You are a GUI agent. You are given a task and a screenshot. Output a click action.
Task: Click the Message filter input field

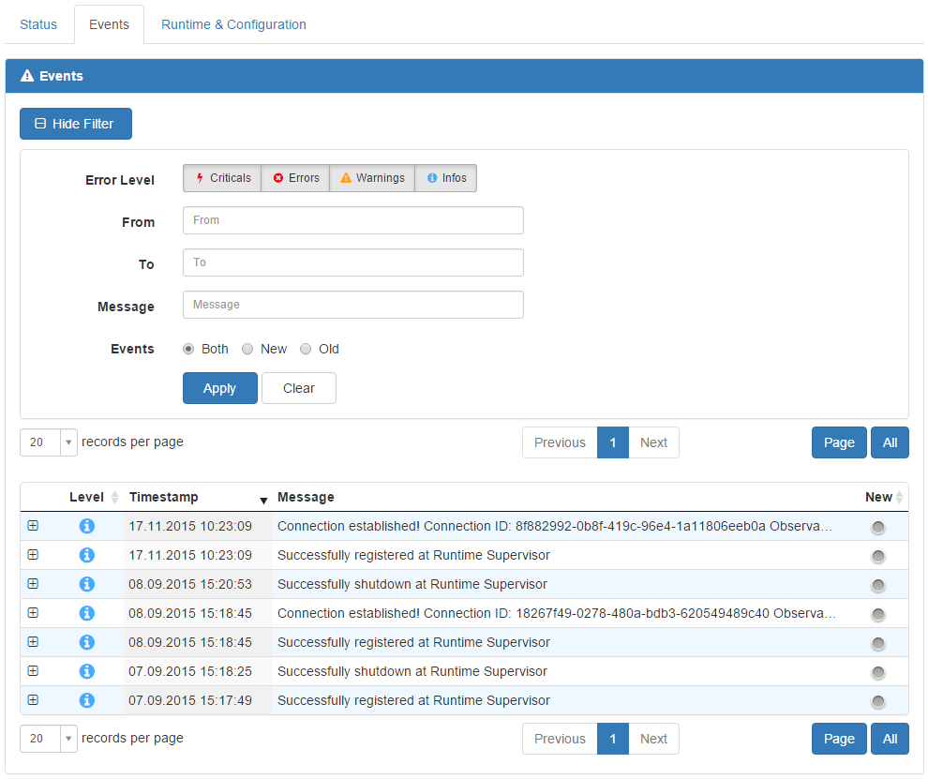coord(352,305)
